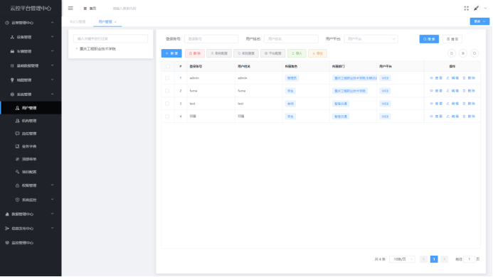The height and width of the screenshot is (277, 493).
Task: Switch to the RSCU管理 tab
Action: pos(78,22)
